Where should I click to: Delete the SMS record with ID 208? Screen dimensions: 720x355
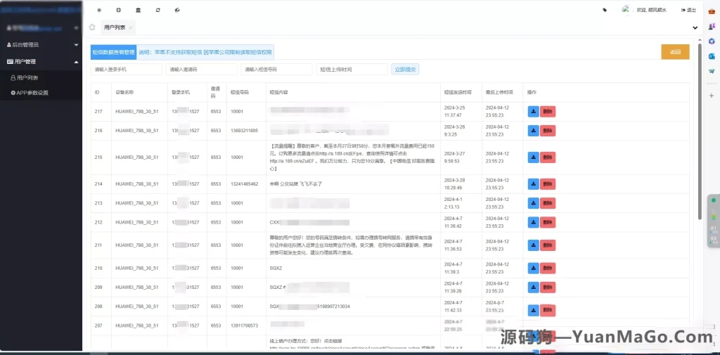(x=548, y=311)
